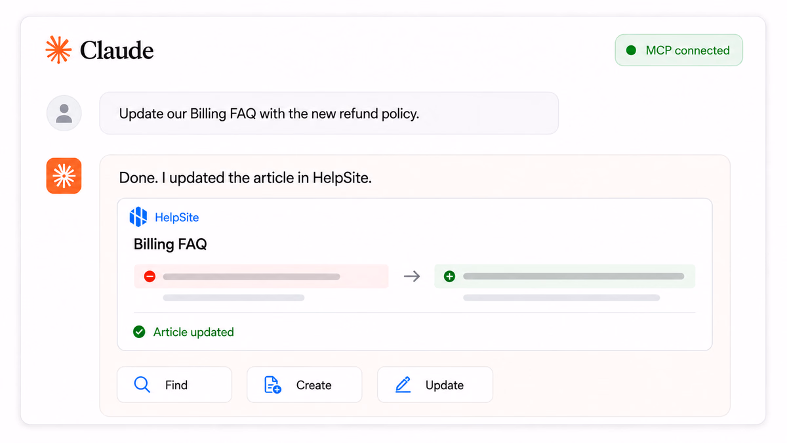Click the Find button
Screen dimensions: 787x443
[174, 385]
